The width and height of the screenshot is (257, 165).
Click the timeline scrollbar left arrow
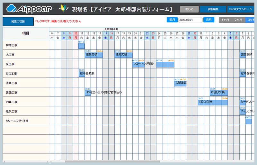pyautogui.click(x=51, y=161)
